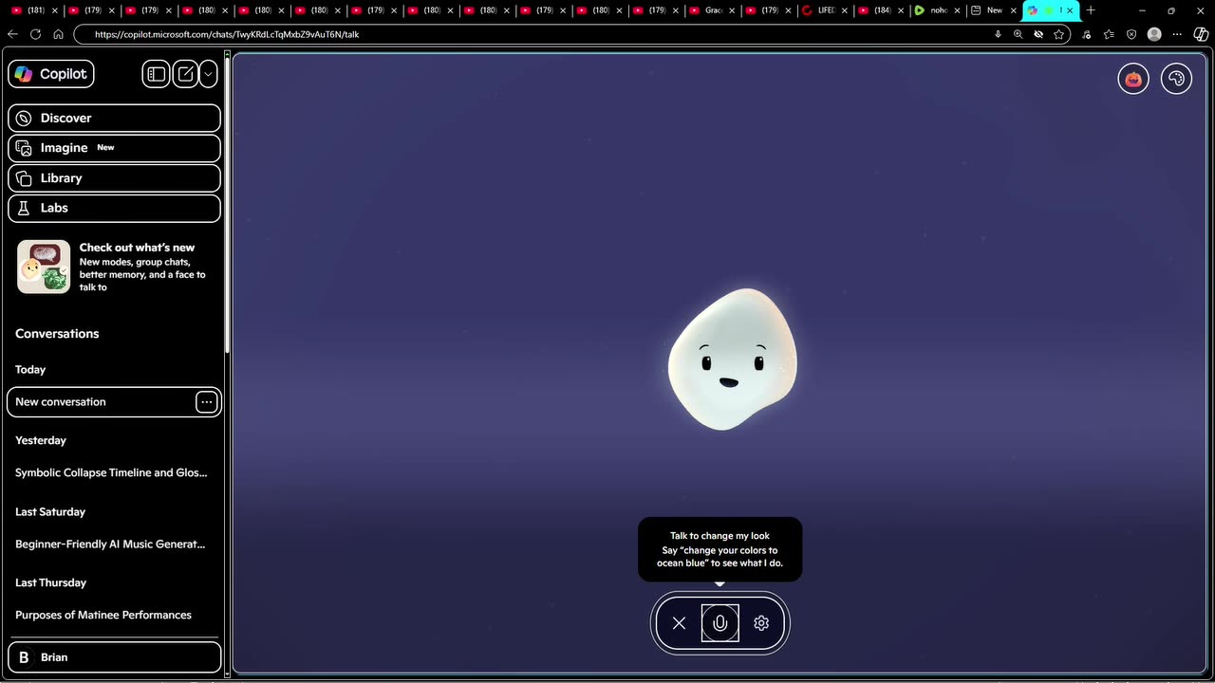Image resolution: width=1215 pixels, height=683 pixels.
Task: Go back with the browser back arrow
Action: (x=12, y=34)
